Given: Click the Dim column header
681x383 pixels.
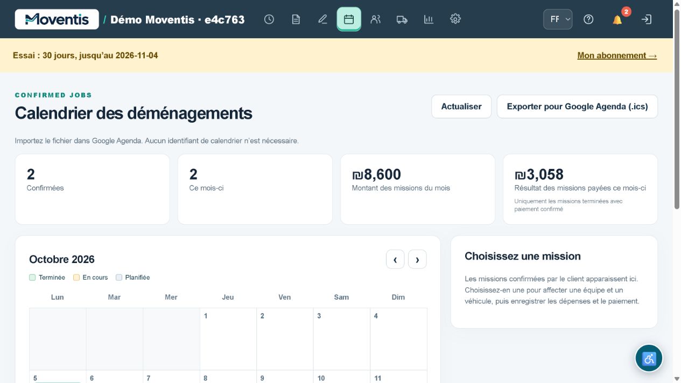Looking at the screenshot, I should coord(398,297).
